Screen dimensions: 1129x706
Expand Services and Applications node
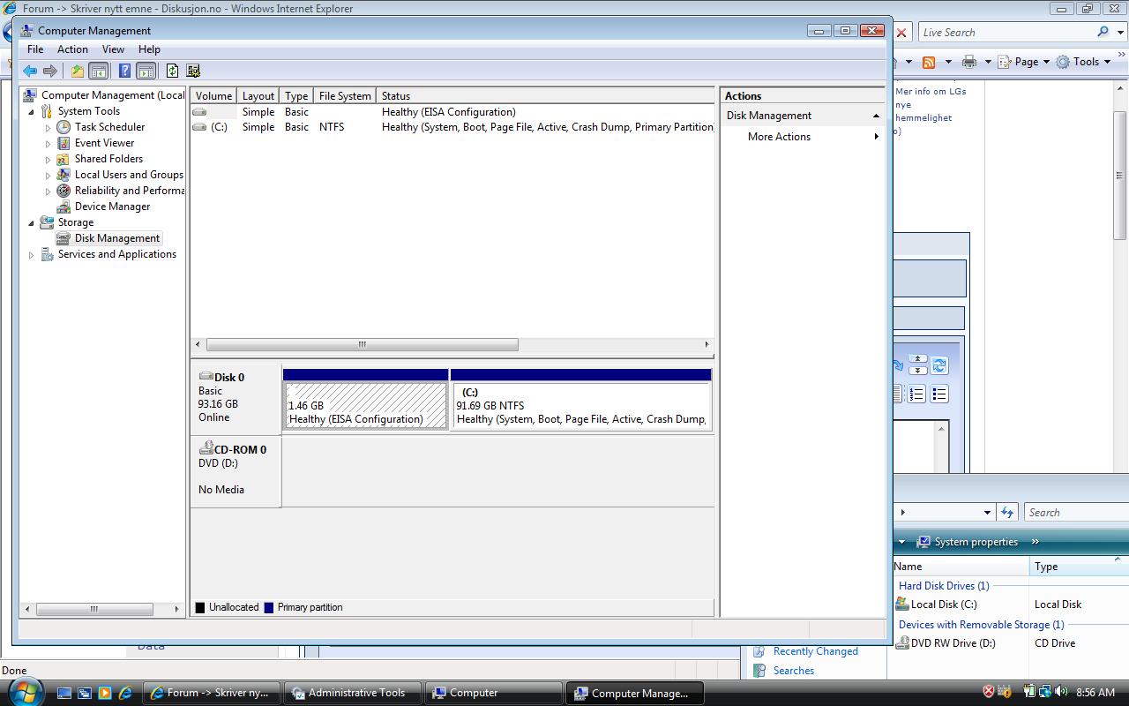pos(32,255)
